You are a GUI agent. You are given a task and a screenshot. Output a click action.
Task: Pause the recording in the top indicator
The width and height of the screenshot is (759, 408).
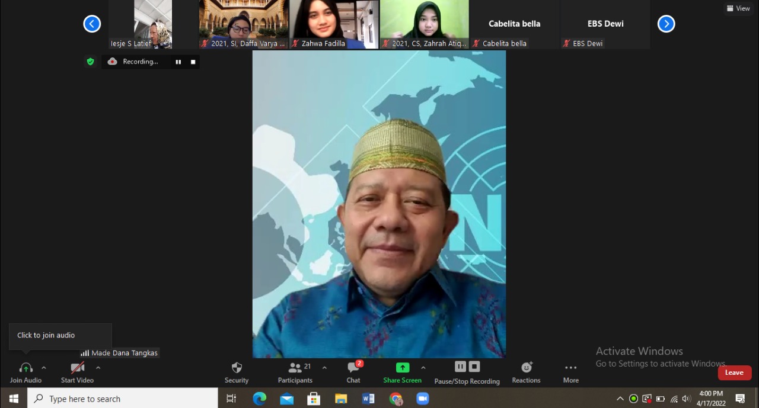(178, 62)
